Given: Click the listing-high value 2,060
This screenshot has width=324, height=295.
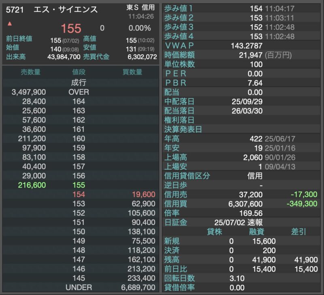Looking at the screenshot, I should 253,158.
